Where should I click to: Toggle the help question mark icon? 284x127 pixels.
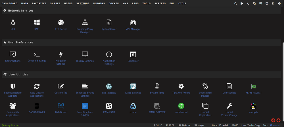tap(279, 3)
